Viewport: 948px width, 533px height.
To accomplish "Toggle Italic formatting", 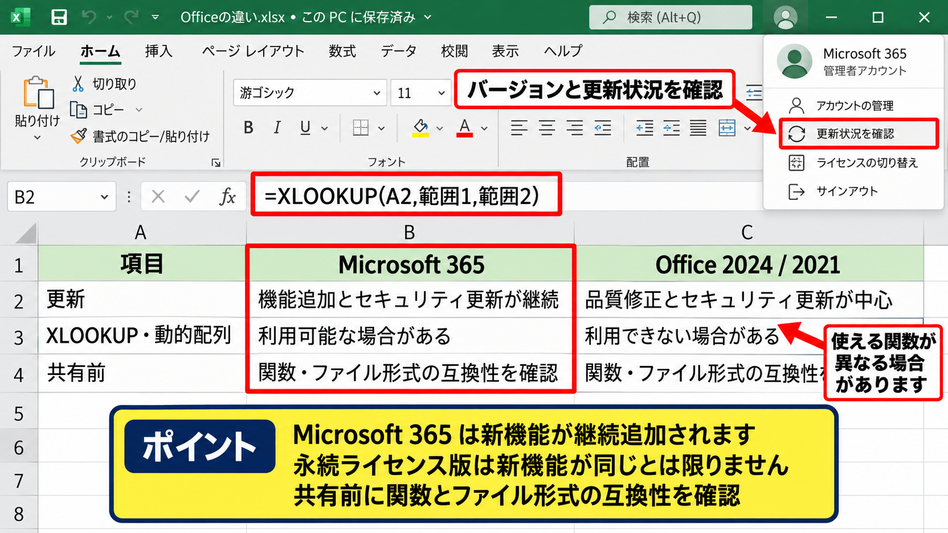I will pyautogui.click(x=277, y=127).
